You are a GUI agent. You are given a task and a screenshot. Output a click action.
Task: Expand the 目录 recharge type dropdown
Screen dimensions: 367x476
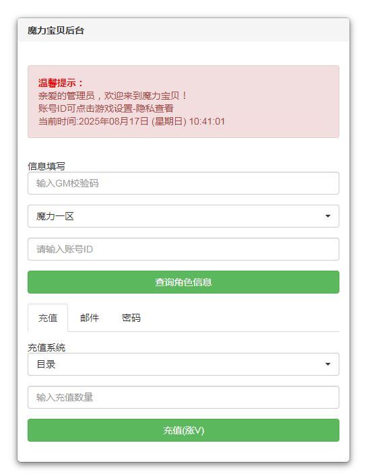(183, 364)
